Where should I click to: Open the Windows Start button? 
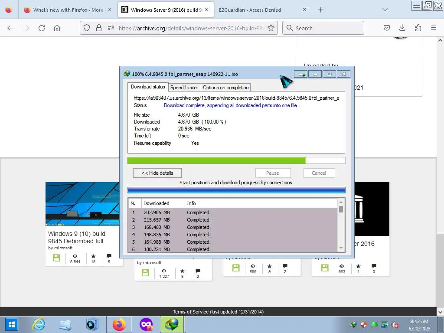pos(11,324)
